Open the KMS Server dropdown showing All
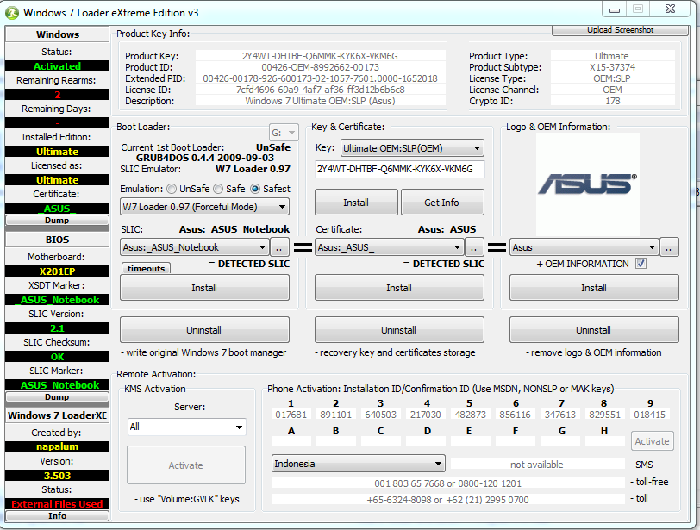 tap(186, 427)
